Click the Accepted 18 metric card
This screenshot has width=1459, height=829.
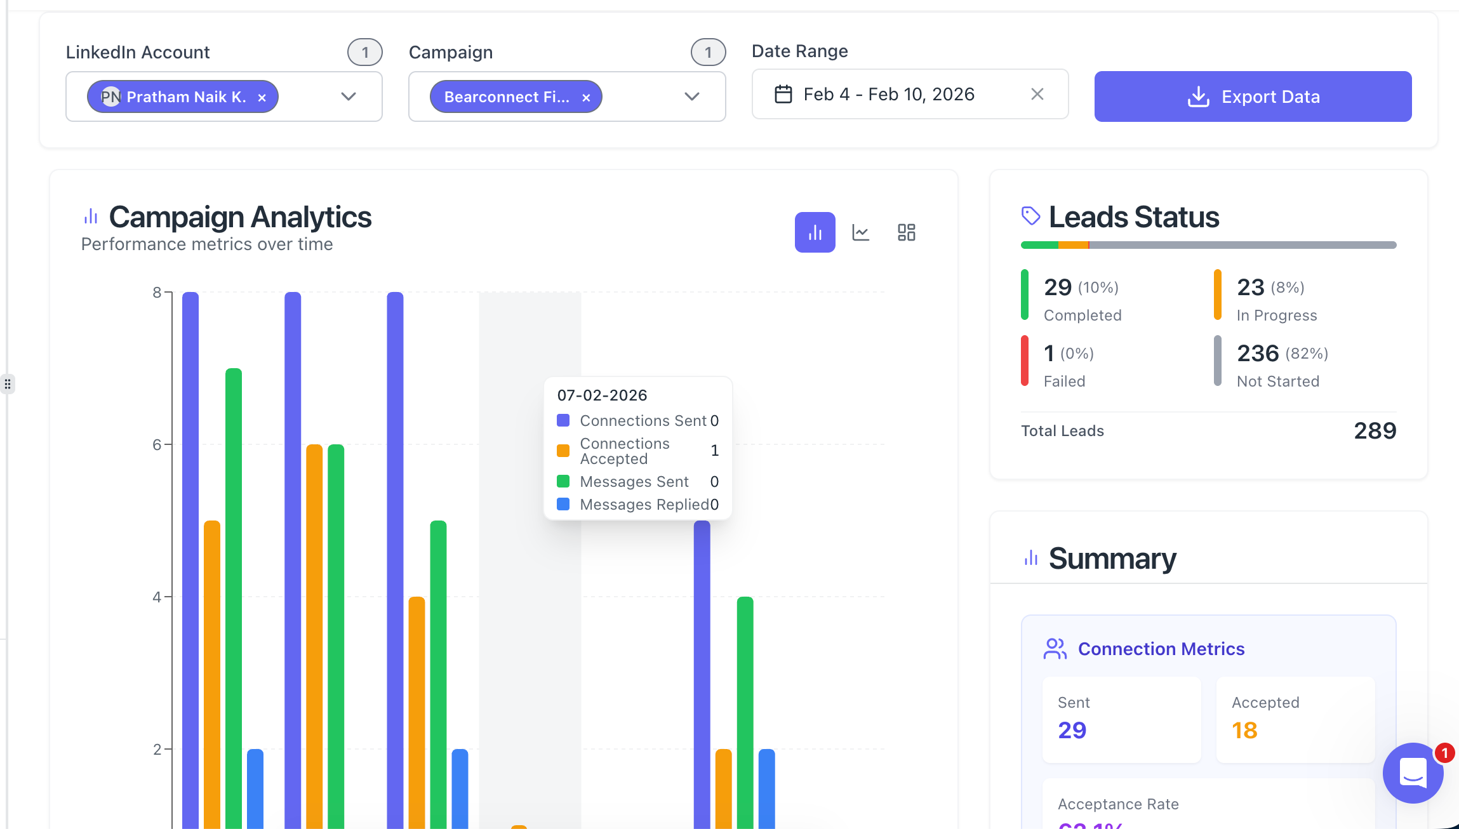(1295, 719)
